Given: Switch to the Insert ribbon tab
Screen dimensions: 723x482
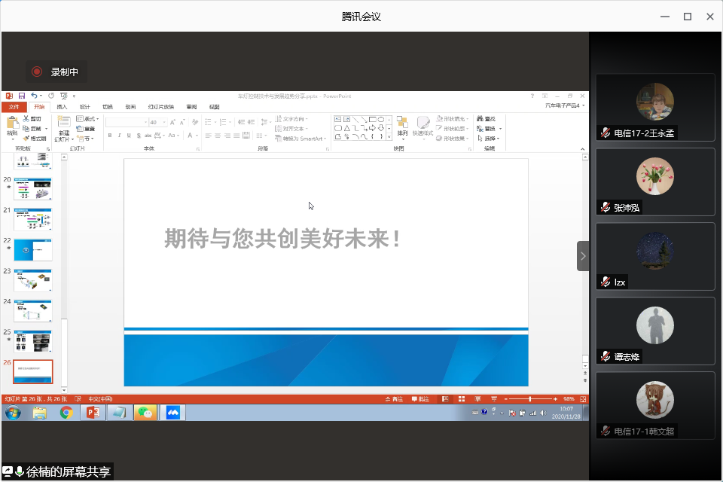Looking at the screenshot, I should [62, 107].
